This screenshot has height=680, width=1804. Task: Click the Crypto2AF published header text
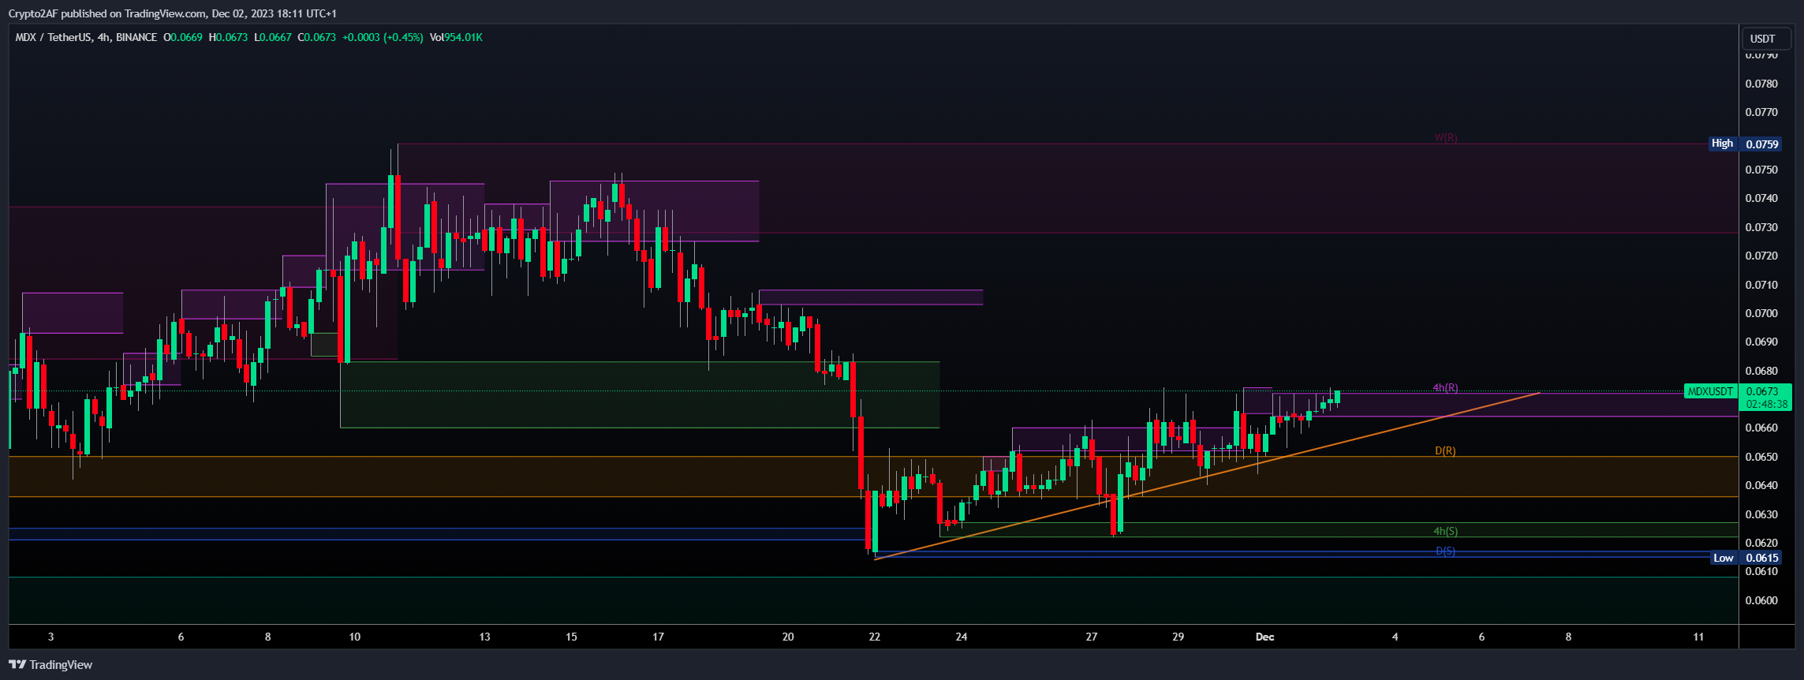coord(173,13)
